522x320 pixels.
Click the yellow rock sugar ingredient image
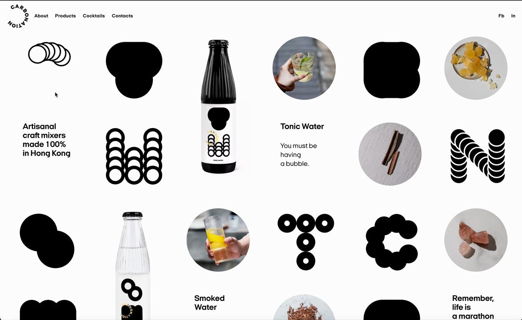pos(476,68)
